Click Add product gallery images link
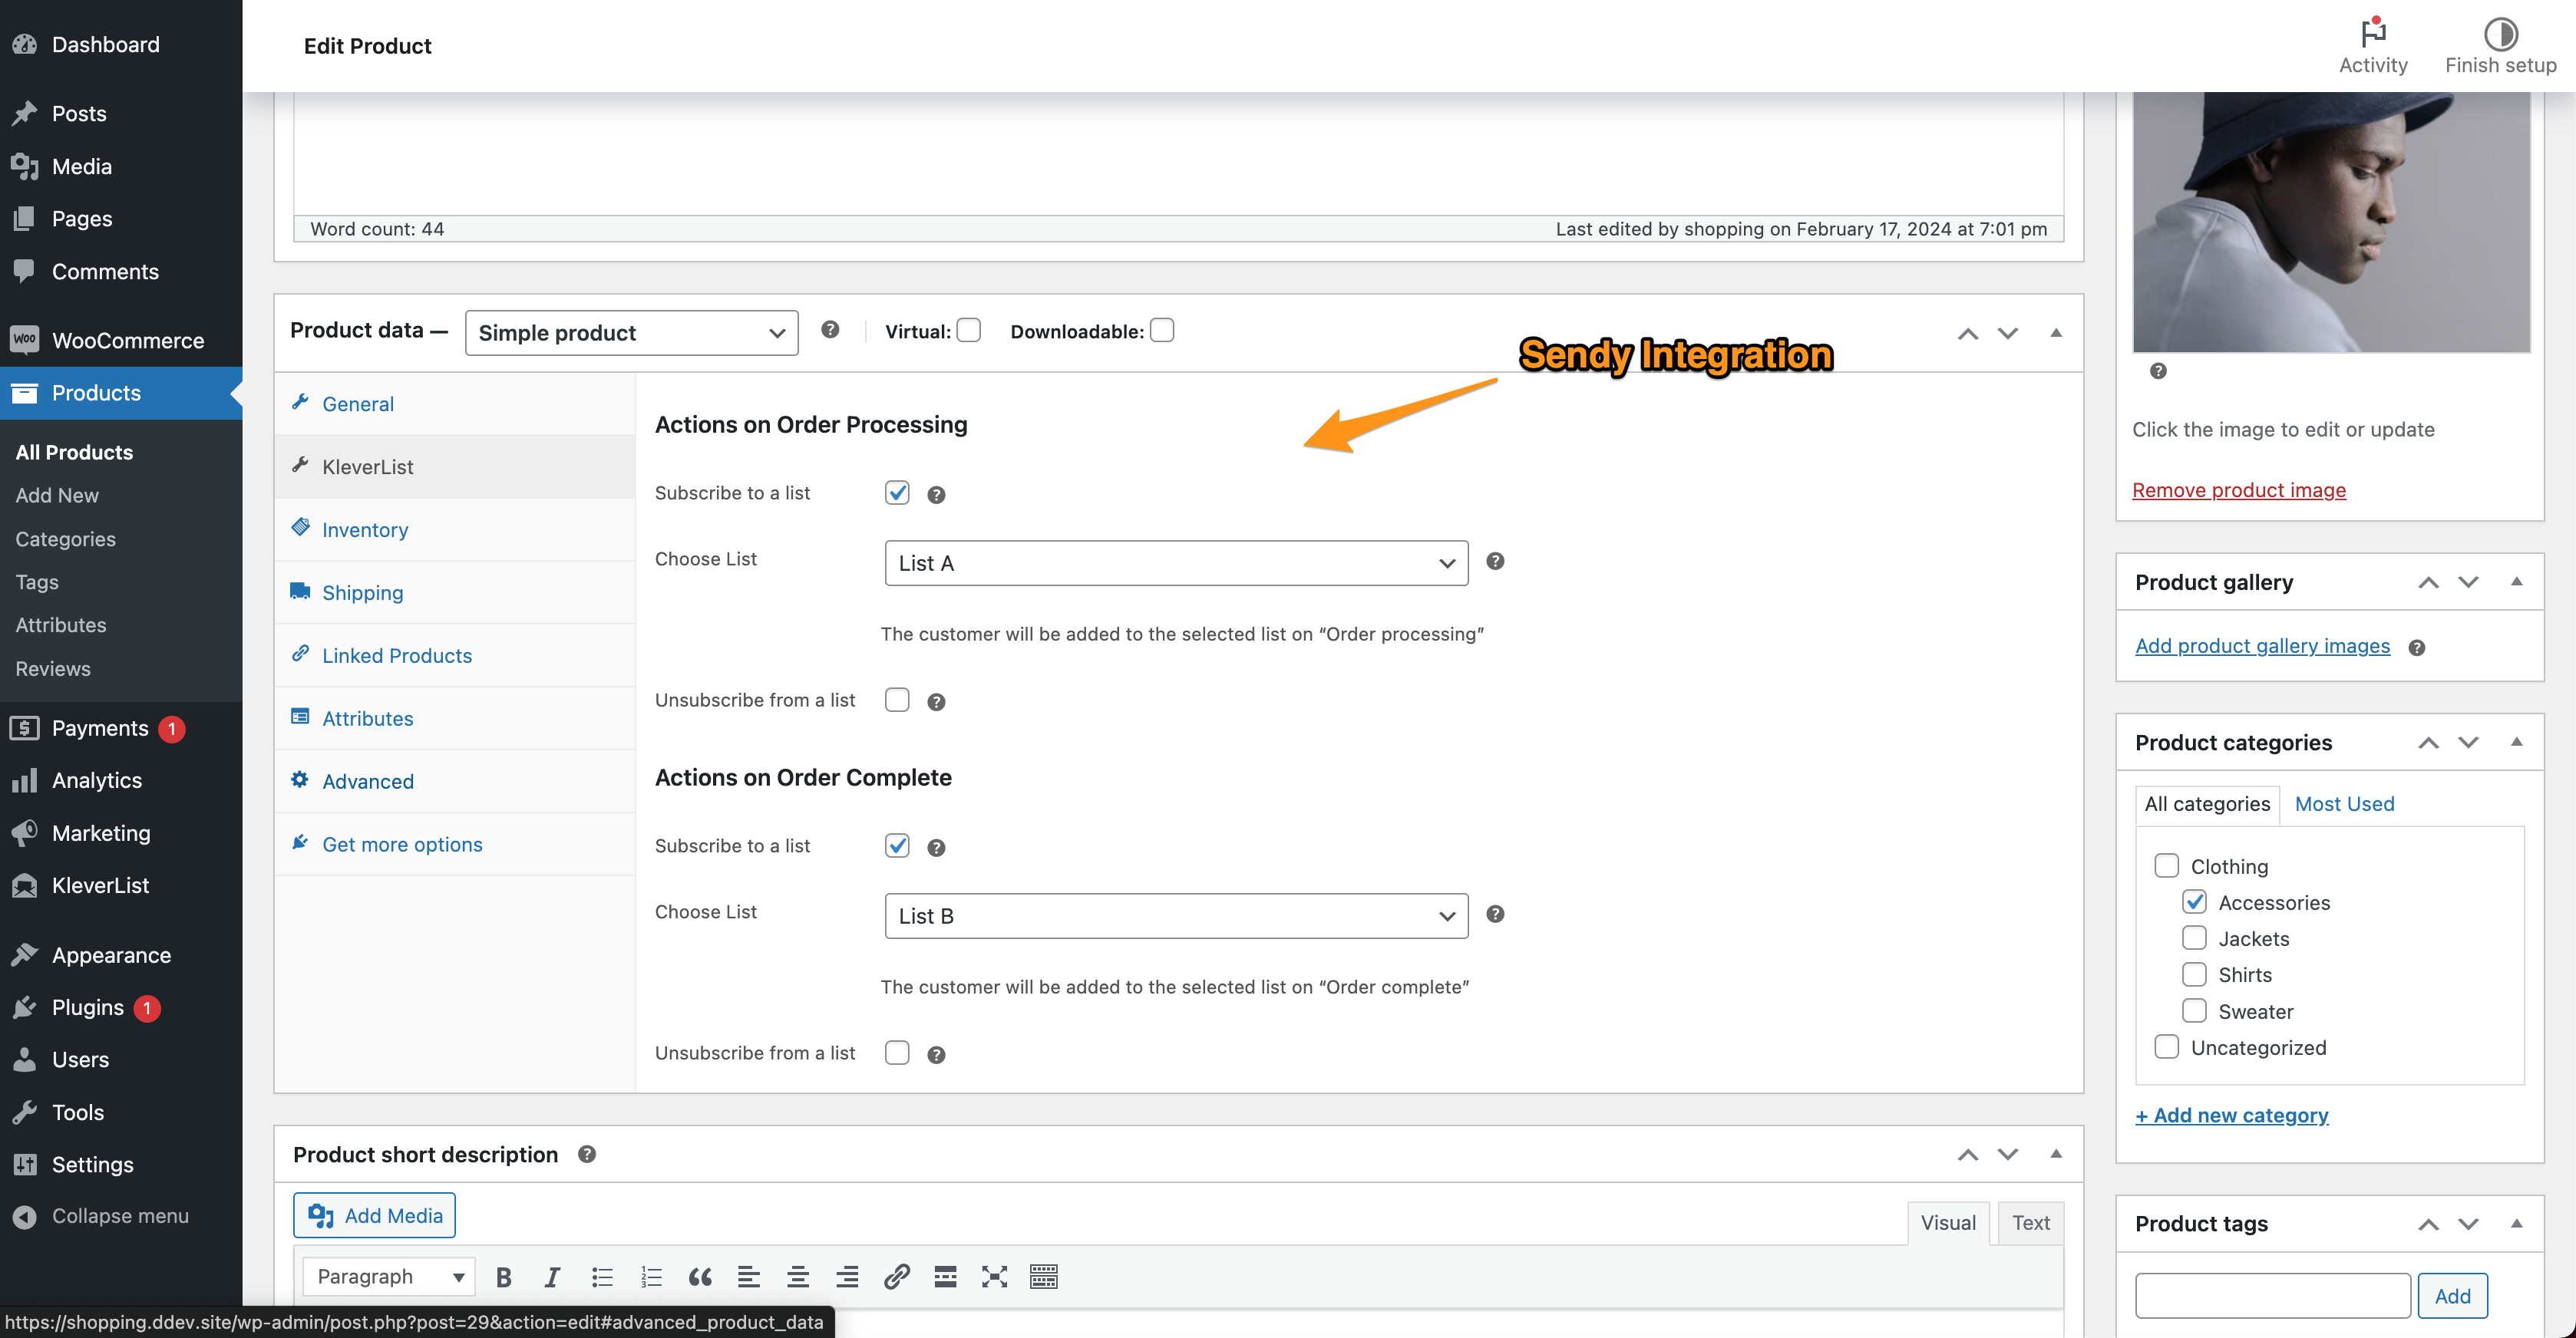 [2262, 645]
